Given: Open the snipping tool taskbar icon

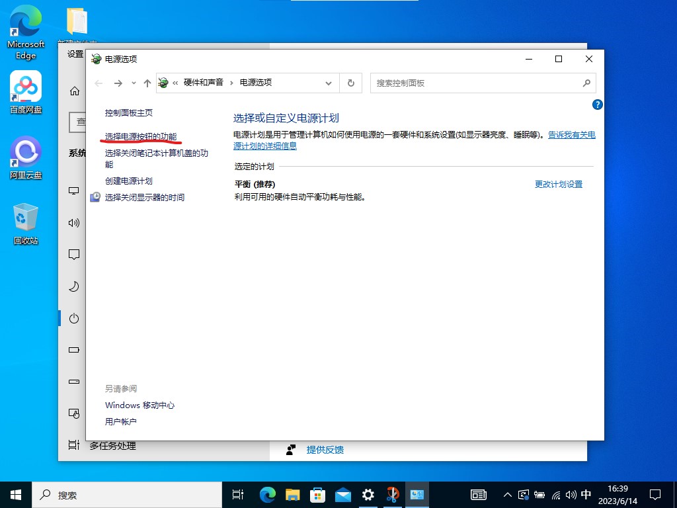Looking at the screenshot, I should 393,495.
